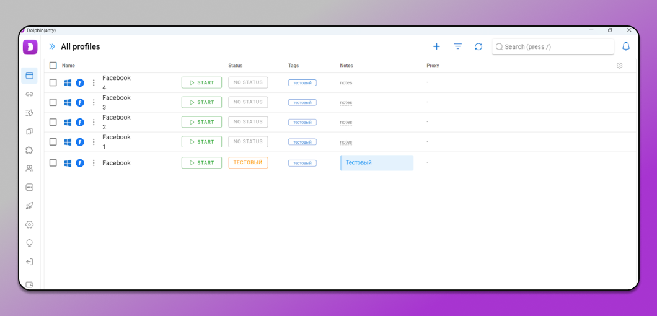
Task: Open automation scripts icon with lightning bolt
Action: (x=29, y=113)
